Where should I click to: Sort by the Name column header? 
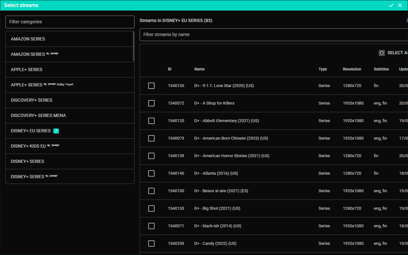(x=200, y=69)
